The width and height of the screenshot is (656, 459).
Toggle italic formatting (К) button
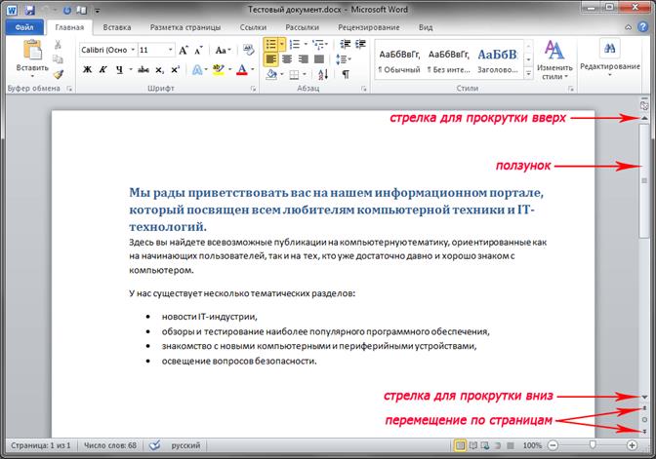102,69
